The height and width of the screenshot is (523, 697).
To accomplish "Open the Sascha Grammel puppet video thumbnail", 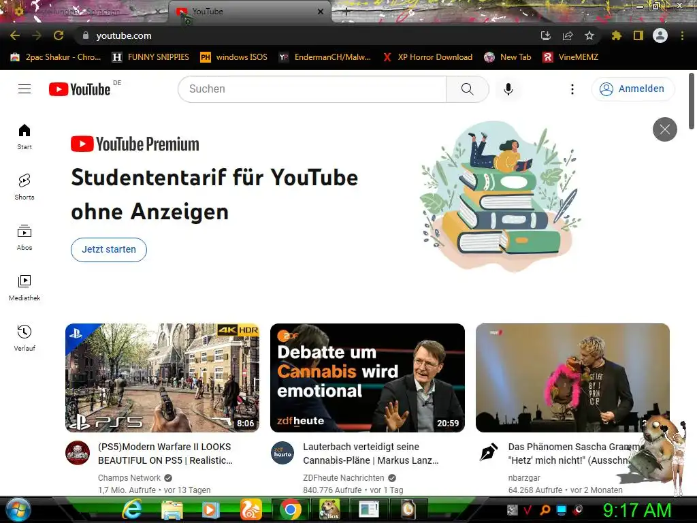I will (x=572, y=377).
